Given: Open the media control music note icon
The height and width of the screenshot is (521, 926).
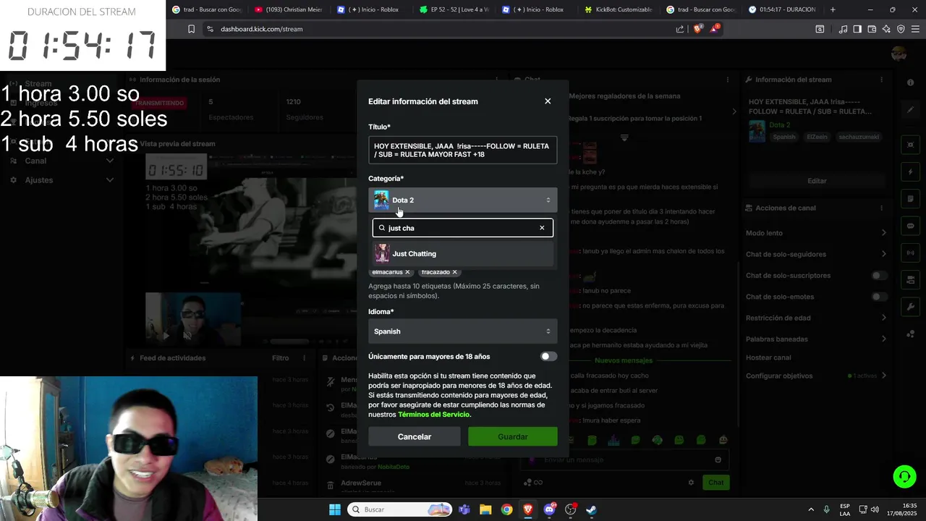Looking at the screenshot, I should tap(843, 29).
